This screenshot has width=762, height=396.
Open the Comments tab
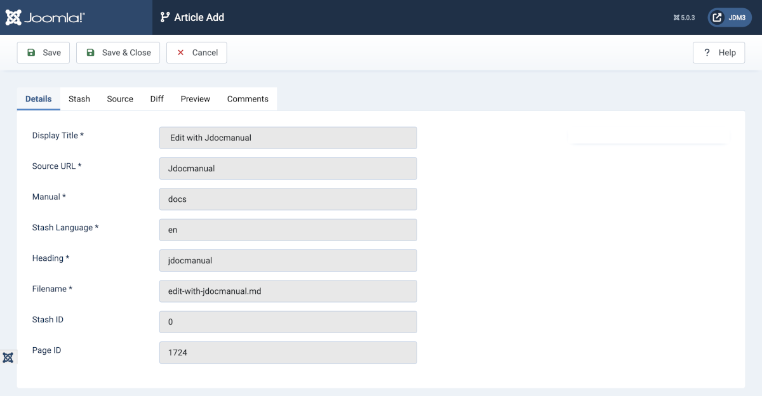[248, 99]
